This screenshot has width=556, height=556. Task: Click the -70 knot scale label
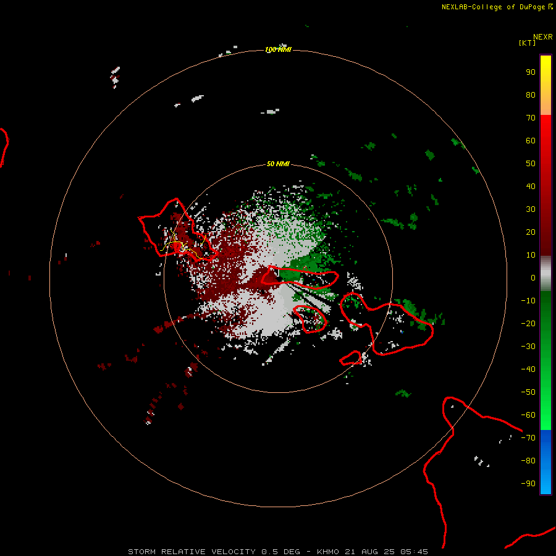click(x=528, y=437)
